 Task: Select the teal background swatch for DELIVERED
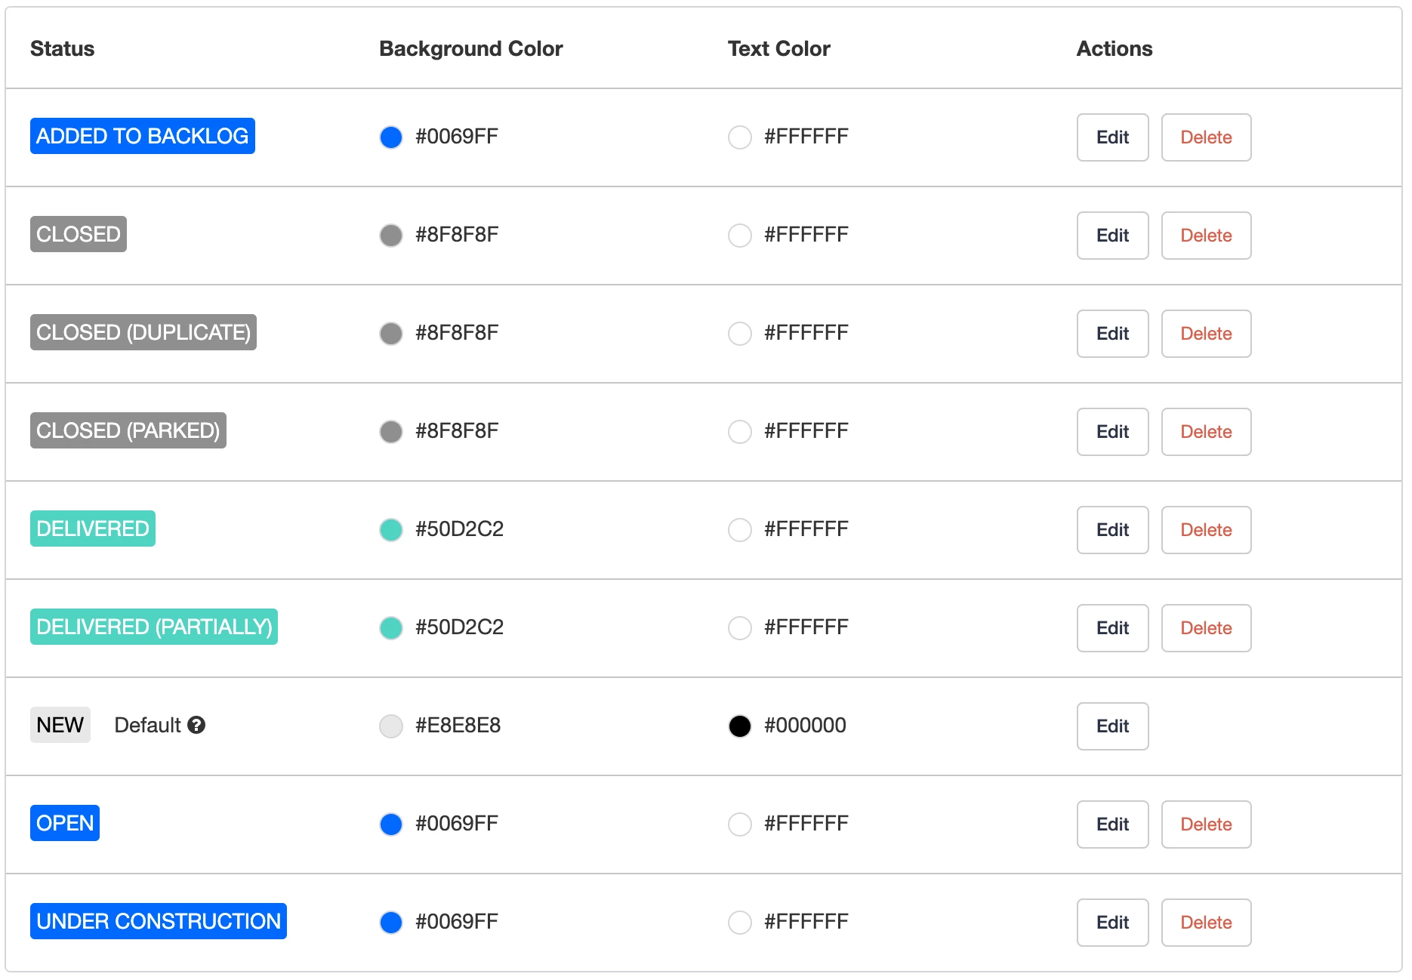click(391, 529)
